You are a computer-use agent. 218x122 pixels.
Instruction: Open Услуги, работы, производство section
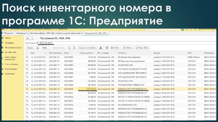(11, 58)
